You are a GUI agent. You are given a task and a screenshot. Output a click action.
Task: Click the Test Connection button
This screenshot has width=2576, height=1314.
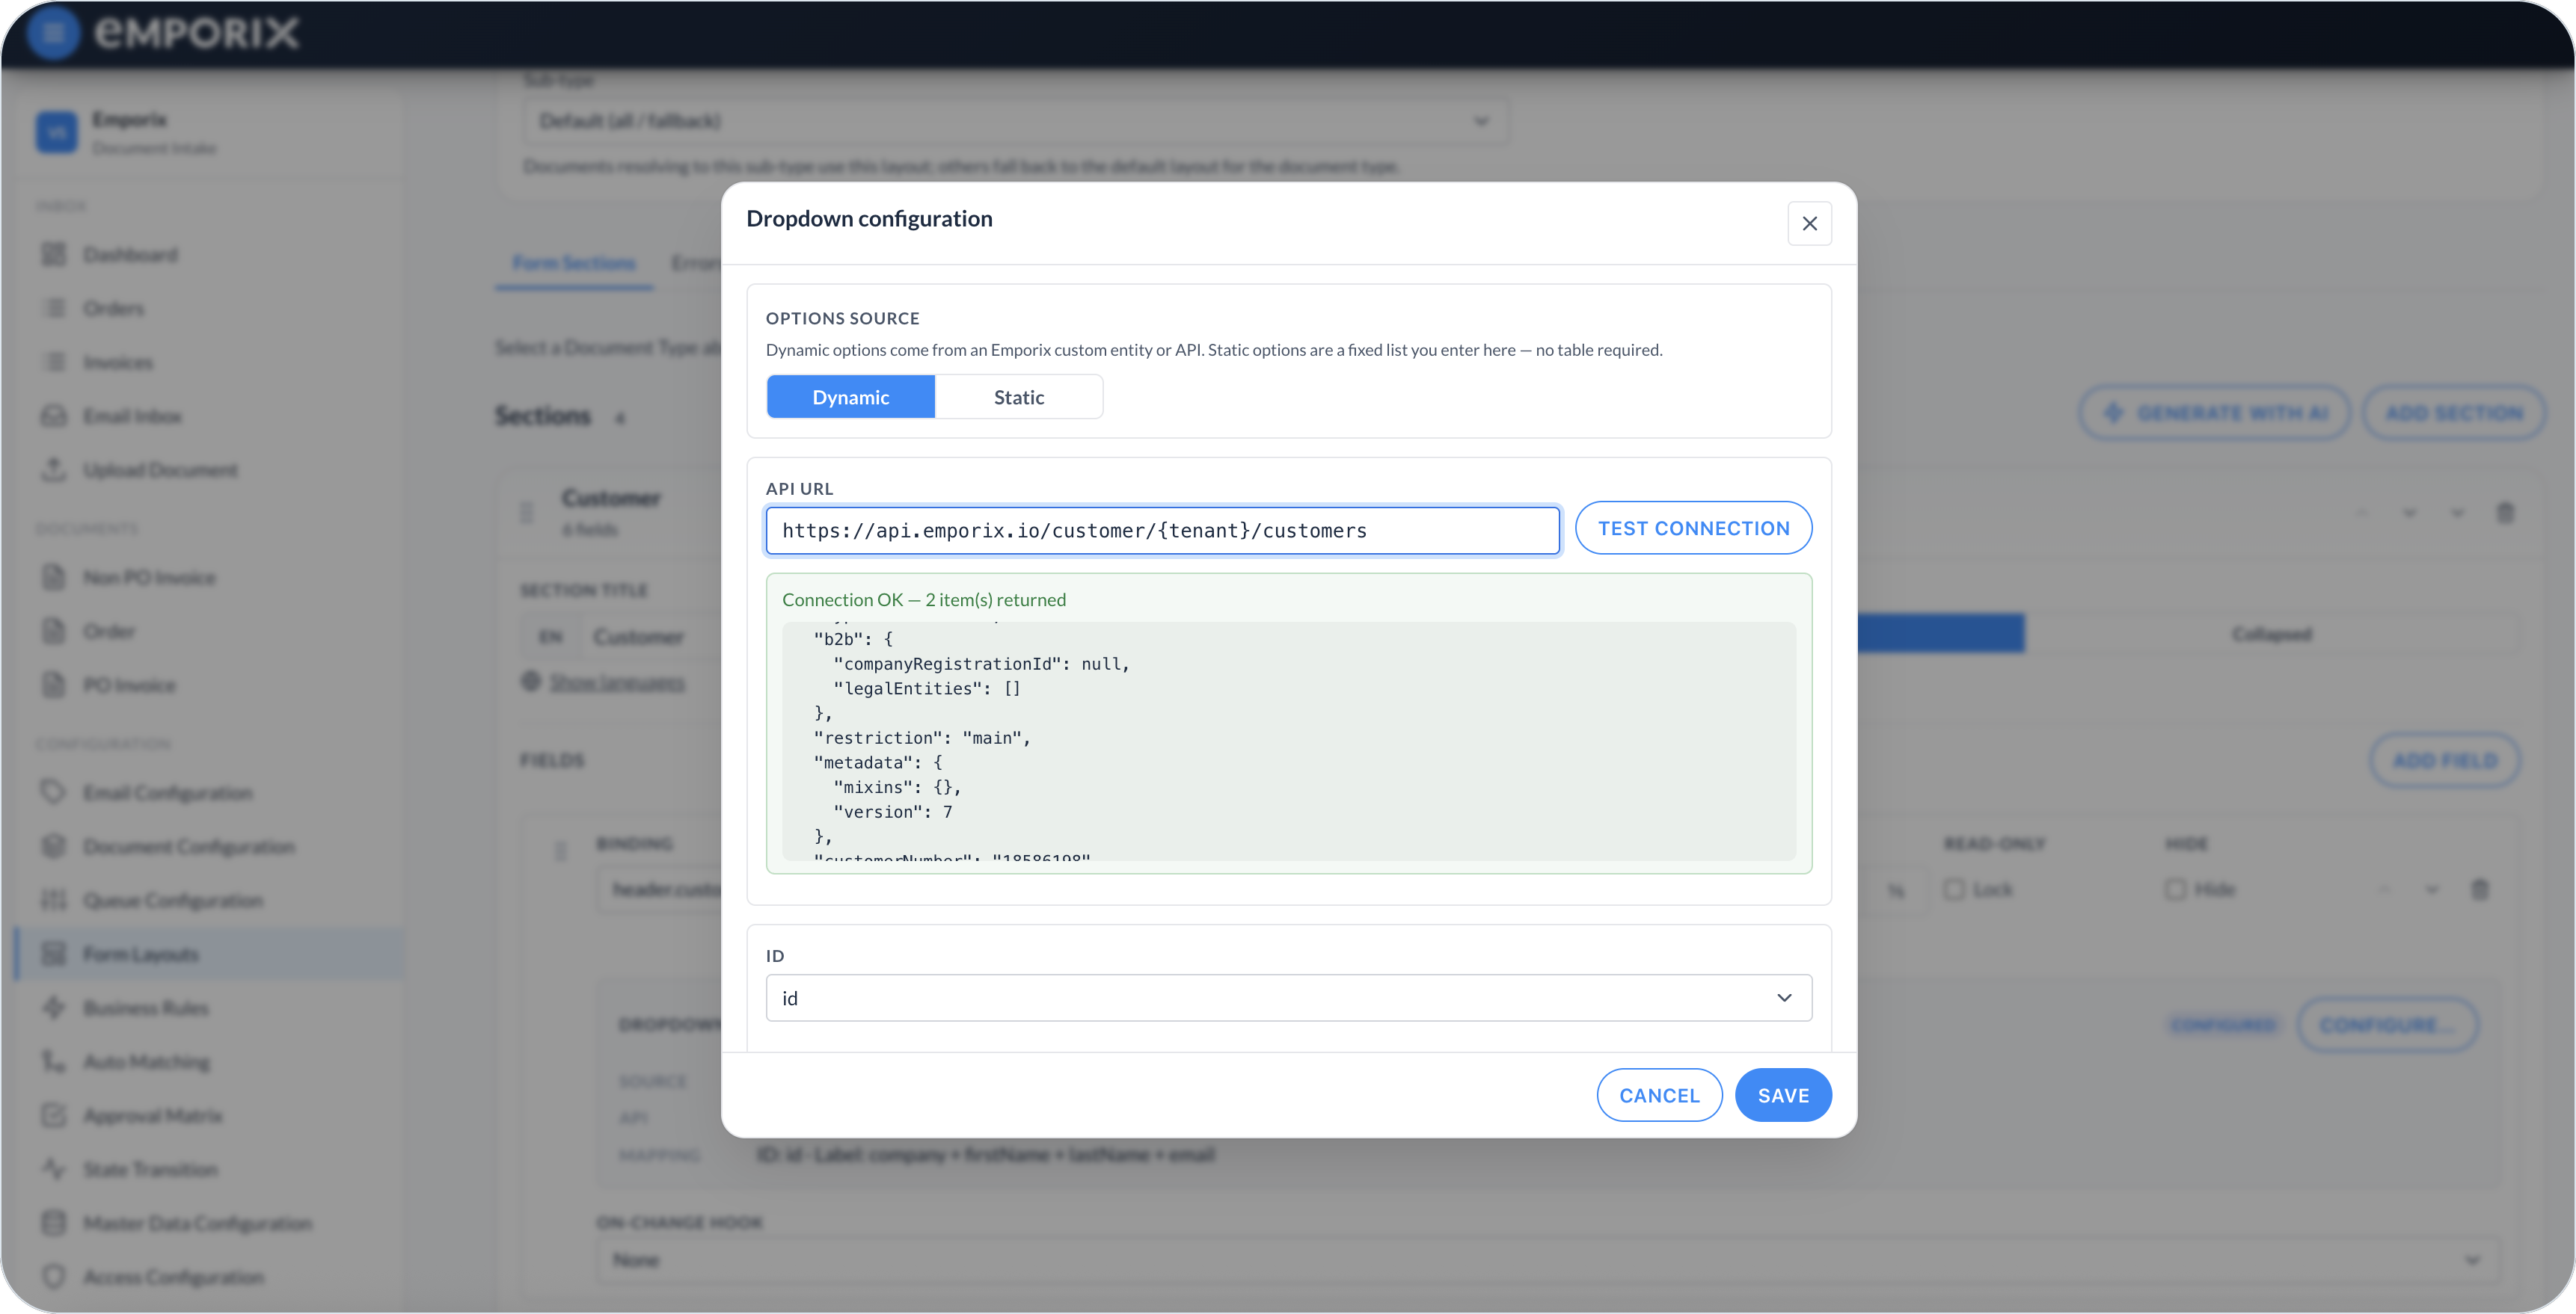click(1693, 528)
